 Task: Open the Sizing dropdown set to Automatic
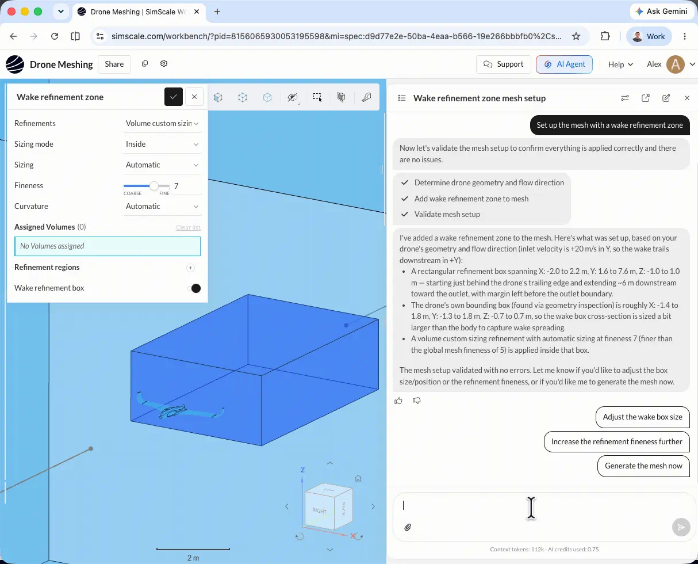tap(162, 165)
